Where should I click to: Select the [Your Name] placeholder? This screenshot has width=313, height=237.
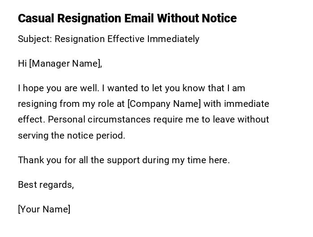tap(44, 209)
